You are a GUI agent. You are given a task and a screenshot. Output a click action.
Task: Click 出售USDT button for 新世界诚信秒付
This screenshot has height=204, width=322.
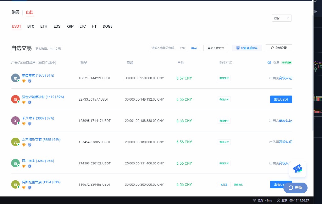pos(281,99)
